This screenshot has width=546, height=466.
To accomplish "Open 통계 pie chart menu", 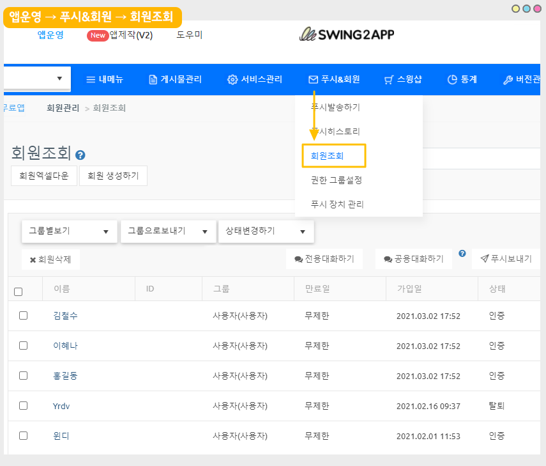I will 461,80.
